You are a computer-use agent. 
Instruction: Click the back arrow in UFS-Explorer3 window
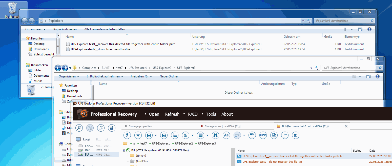click(x=58, y=68)
